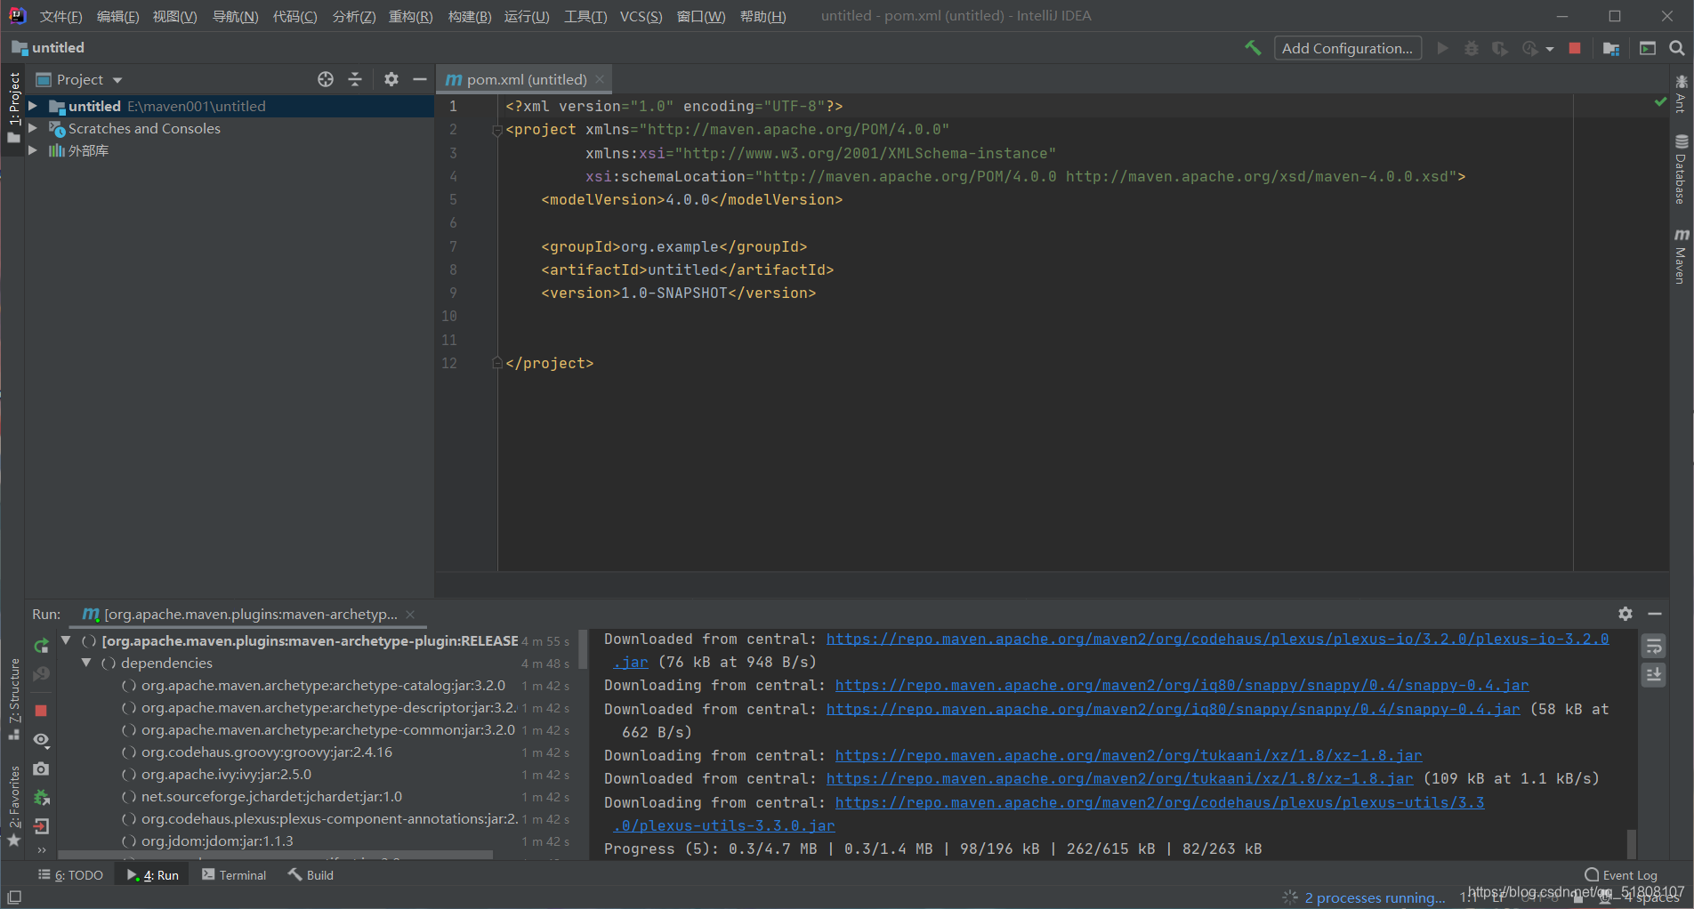The width and height of the screenshot is (1694, 909).
Task: Fold the closing project tag at line 12
Action: tap(497, 363)
